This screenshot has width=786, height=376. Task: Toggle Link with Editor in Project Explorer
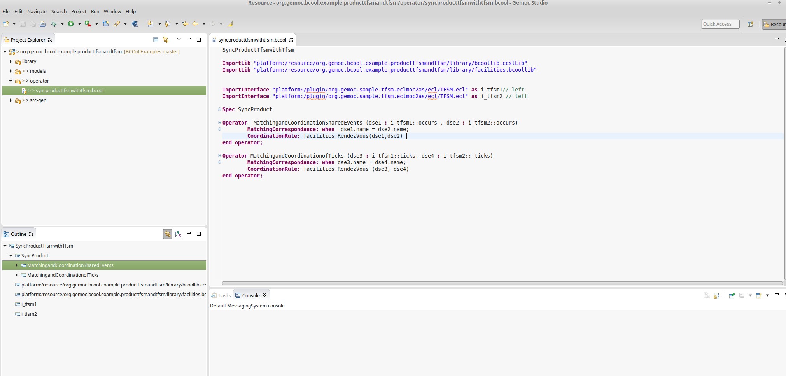click(166, 40)
